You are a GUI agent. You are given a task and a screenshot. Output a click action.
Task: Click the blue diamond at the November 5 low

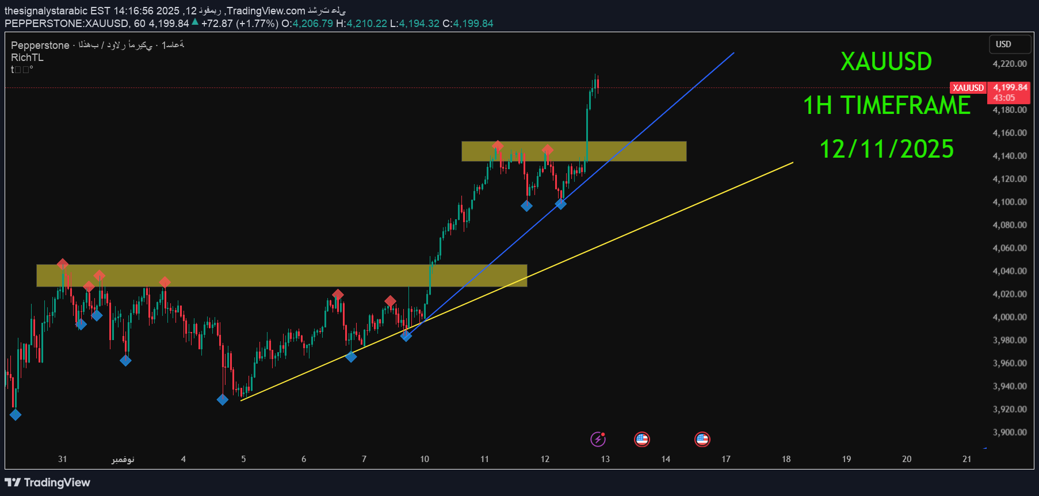click(x=223, y=399)
